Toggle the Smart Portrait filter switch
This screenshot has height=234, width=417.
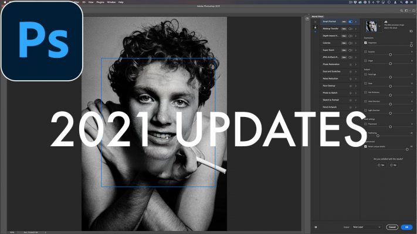(x=351, y=21)
